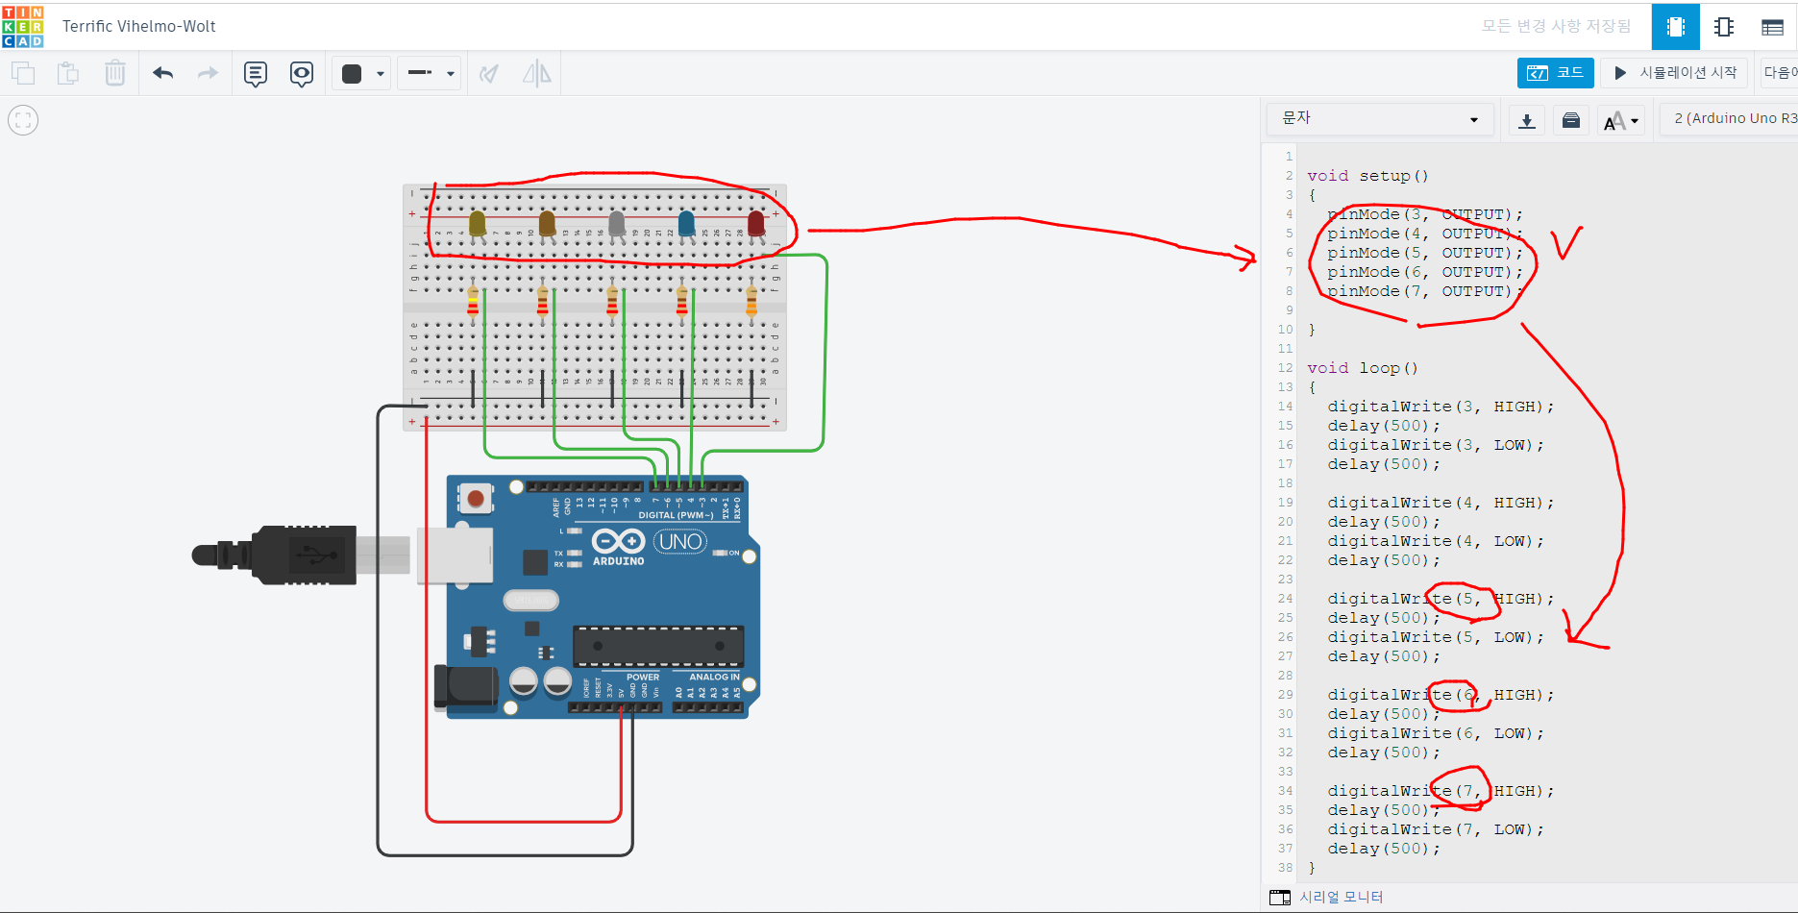Open the notes tool
1798x913 pixels.
point(256,73)
